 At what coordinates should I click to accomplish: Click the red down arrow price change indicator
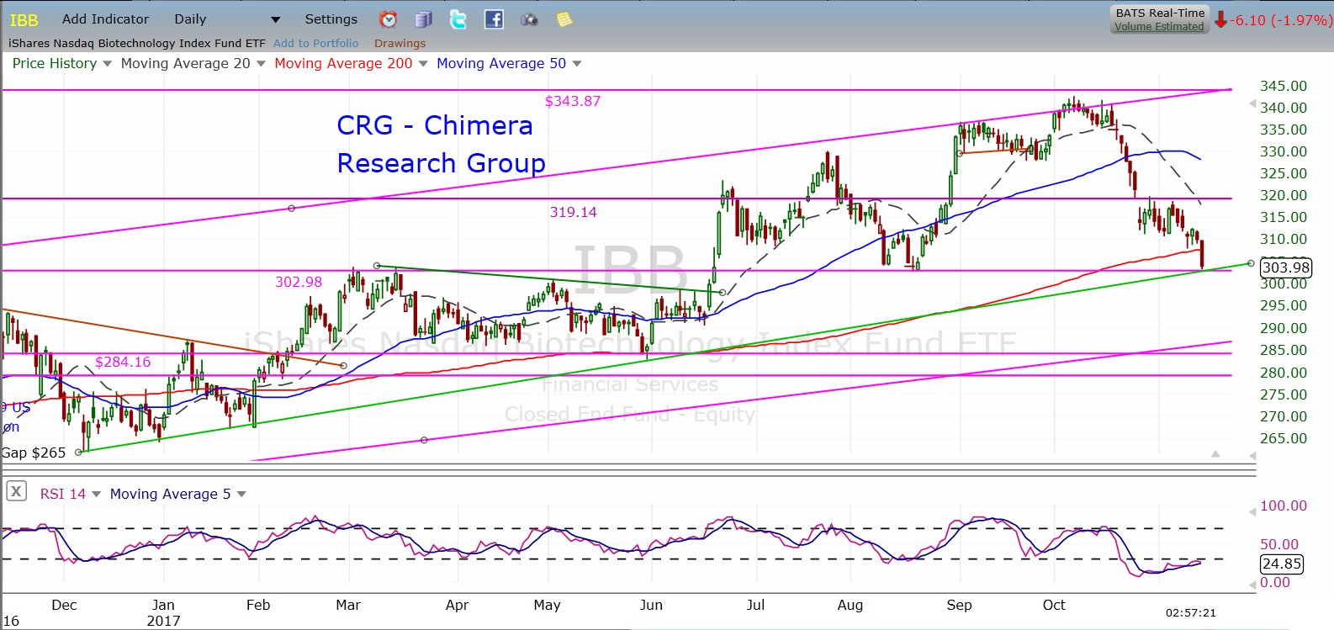coord(1220,19)
